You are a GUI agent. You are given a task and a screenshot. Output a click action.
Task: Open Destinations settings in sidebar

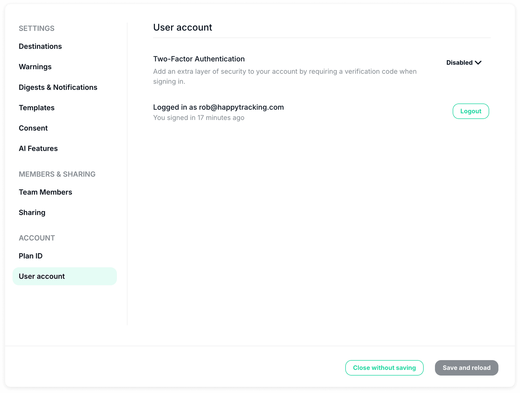40,46
